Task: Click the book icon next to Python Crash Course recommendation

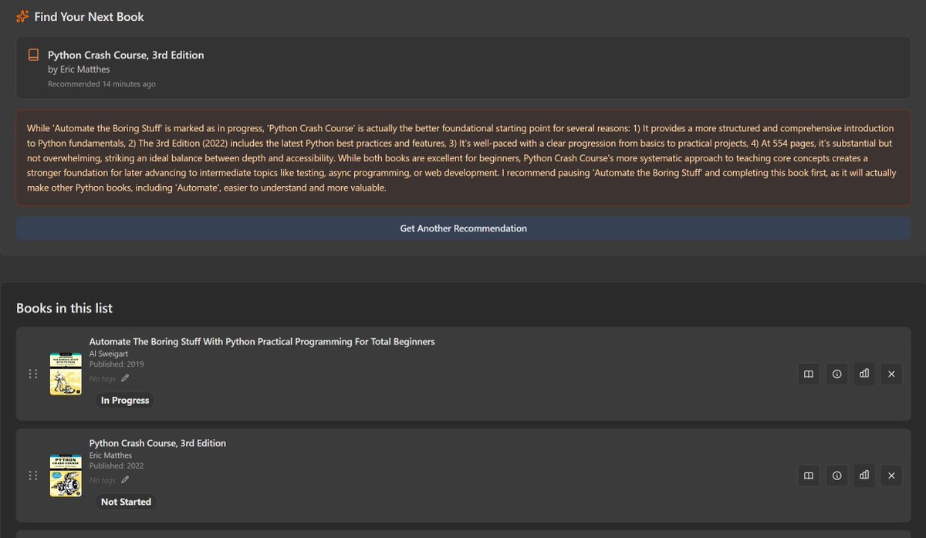Action: tap(33, 55)
